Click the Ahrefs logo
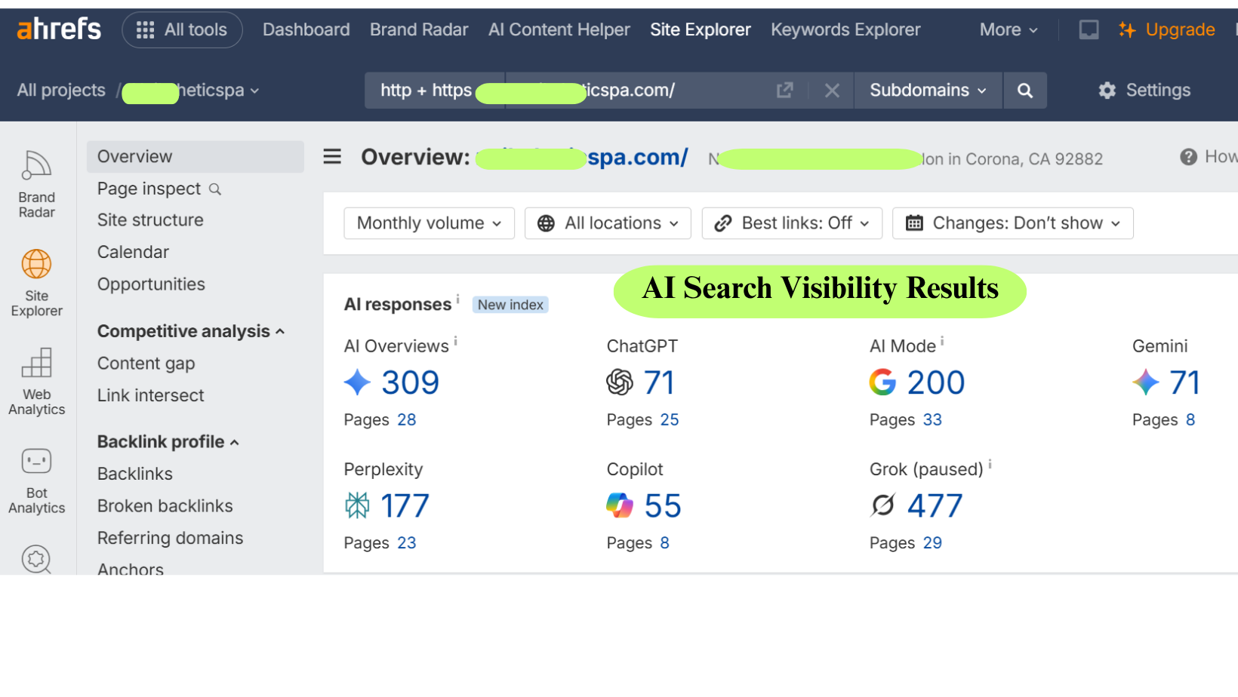This screenshot has width=1238, height=697. (59, 29)
